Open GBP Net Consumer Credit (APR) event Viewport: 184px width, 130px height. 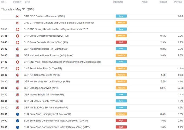tap(42, 75)
